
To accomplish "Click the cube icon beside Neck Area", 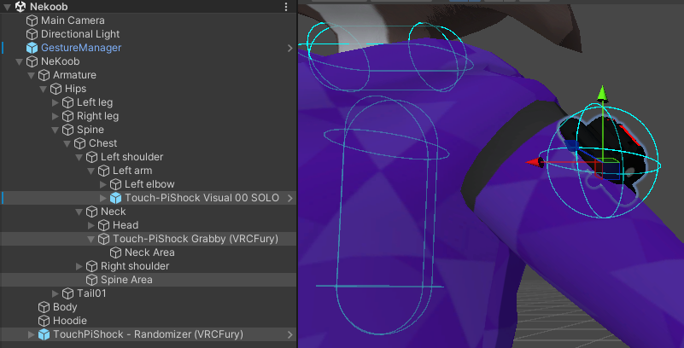I will coord(115,252).
